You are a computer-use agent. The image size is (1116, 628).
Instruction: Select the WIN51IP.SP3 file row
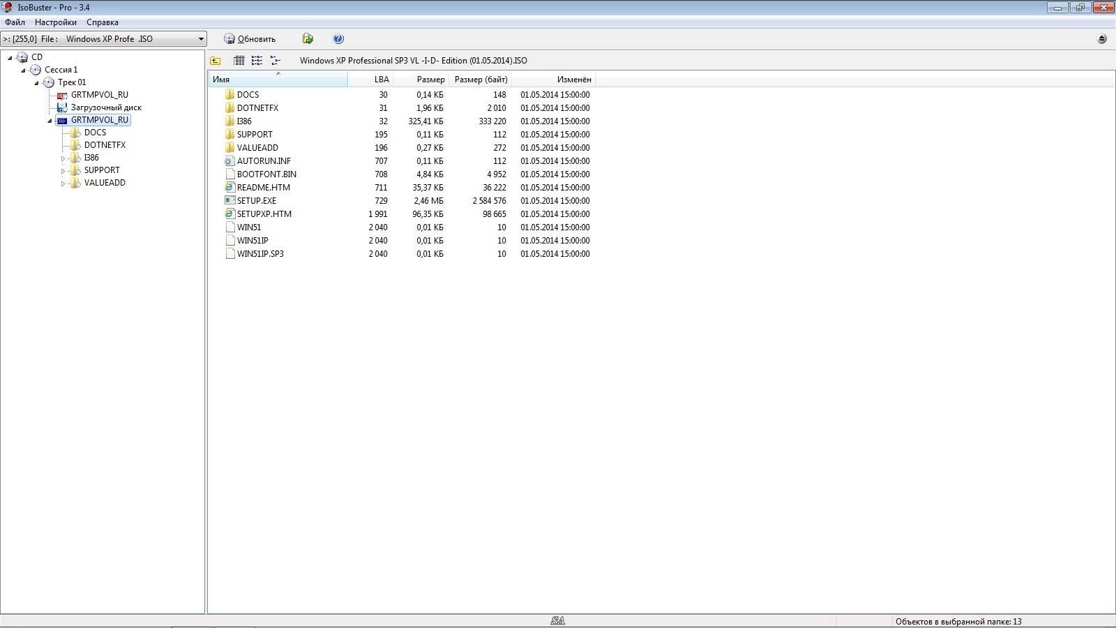(402, 254)
